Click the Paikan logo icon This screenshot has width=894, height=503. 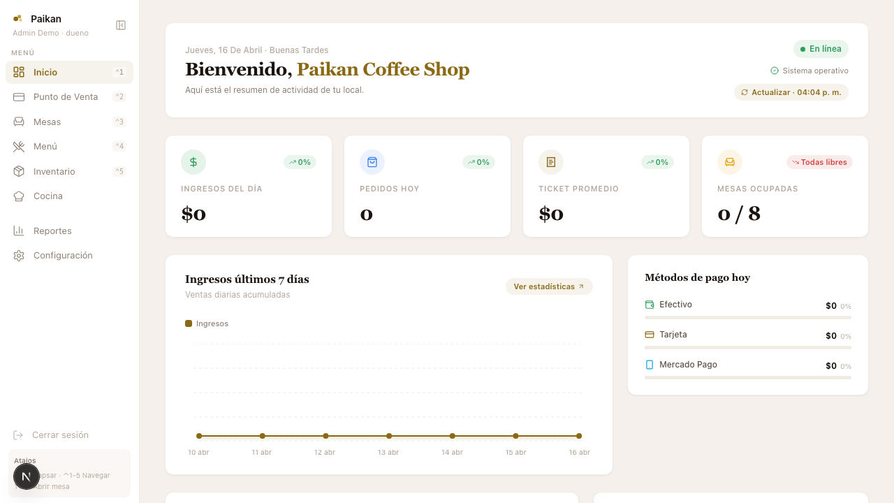click(17, 19)
